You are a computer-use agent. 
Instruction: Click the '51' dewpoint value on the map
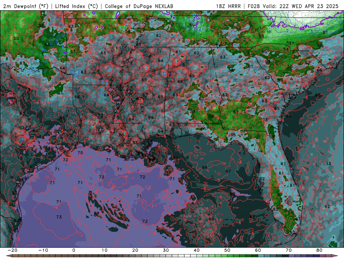325,33
